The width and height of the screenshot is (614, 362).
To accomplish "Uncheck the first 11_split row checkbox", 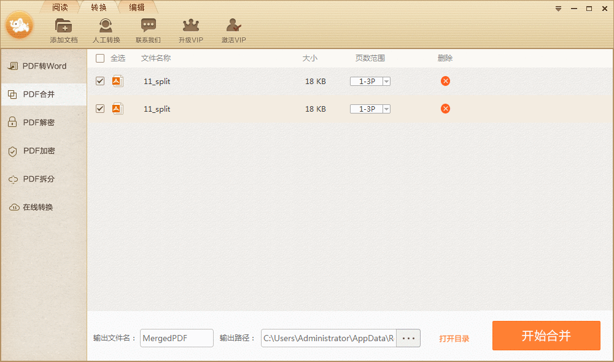I will [99, 80].
